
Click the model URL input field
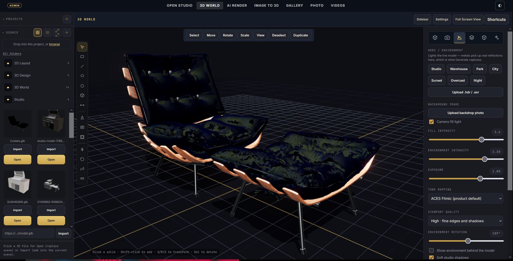coord(28,233)
